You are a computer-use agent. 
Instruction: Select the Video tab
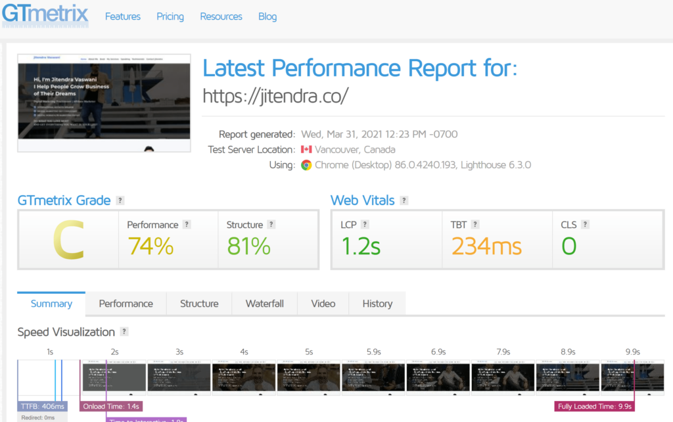pyautogui.click(x=323, y=304)
